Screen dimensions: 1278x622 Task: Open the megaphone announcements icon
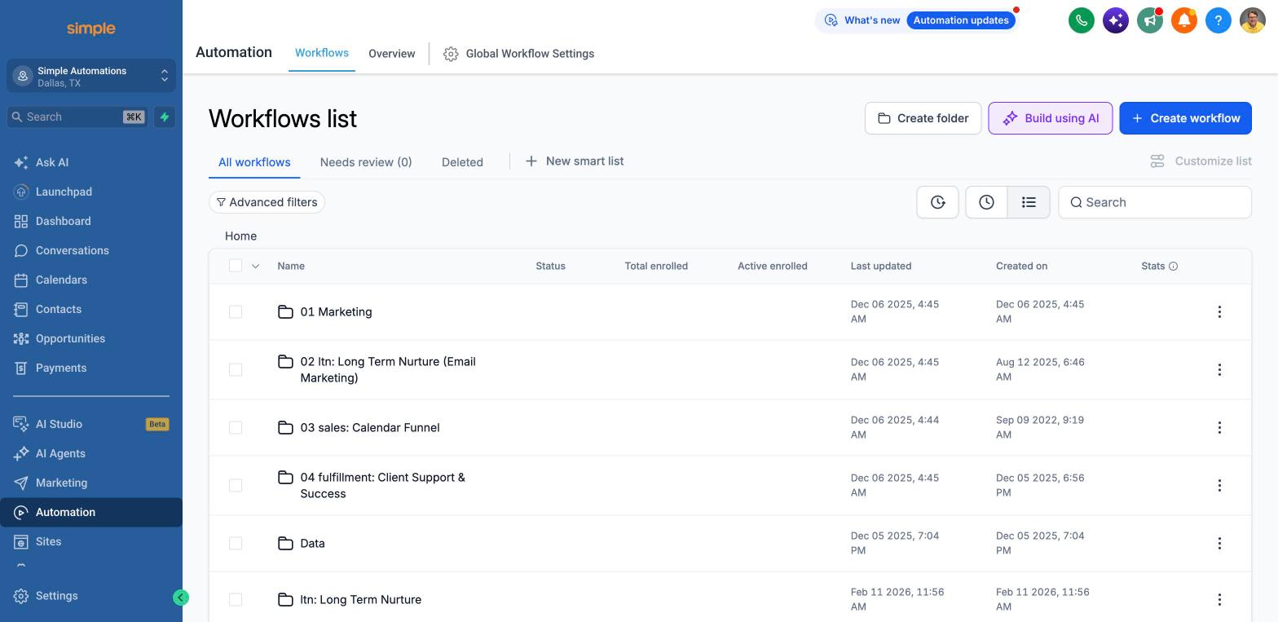[x=1150, y=20]
